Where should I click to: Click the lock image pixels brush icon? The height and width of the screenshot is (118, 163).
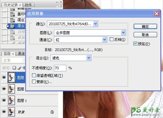[x=19, y=68]
